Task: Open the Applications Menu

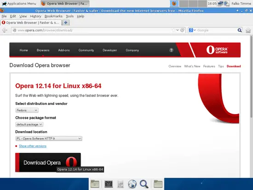Action: coord(19,4)
